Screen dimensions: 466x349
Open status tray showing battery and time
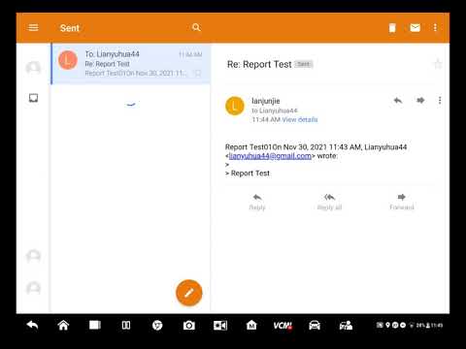[410, 325]
